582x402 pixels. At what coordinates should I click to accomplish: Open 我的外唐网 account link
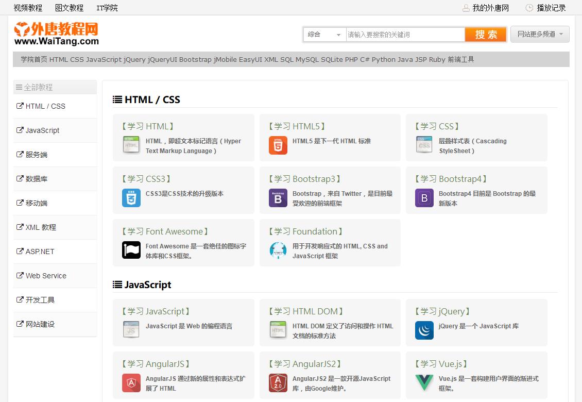click(x=490, y=8)
